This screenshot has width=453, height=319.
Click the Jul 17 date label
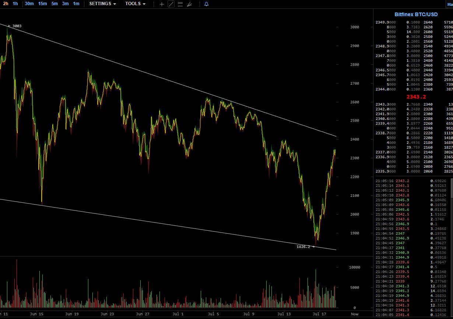(x=319, y=314)
